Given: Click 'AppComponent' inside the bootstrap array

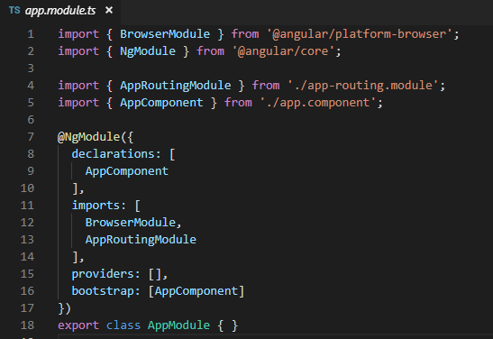Looking at the screenshot, I should (x=196, y=291).
